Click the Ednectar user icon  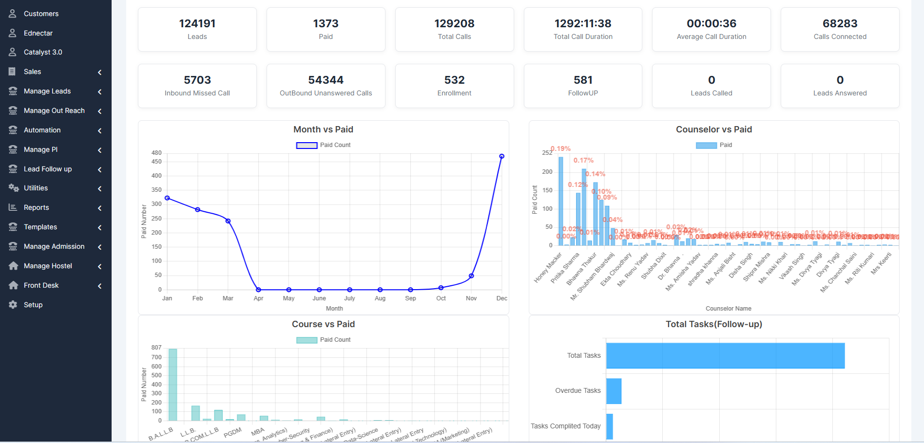pyautogui.click(x=13, y=33)
